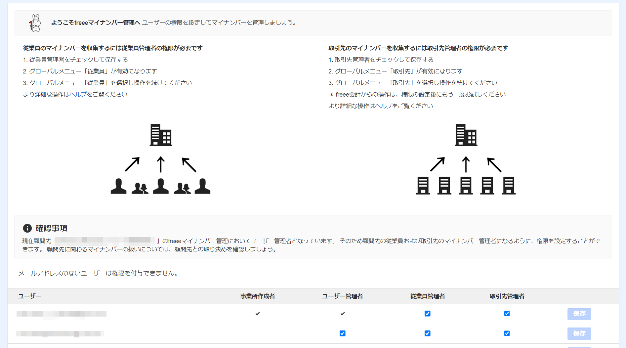
Task: Open ヘルプ link under 取引先 instructions
Action: click(384, 106)
